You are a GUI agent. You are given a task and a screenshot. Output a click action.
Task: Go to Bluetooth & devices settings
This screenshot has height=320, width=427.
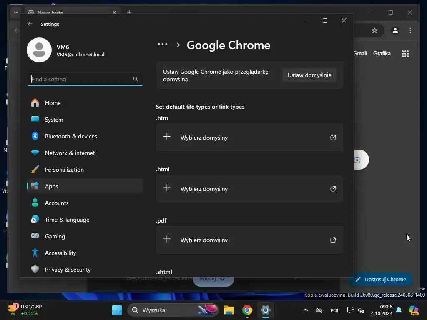click(85, 136)
